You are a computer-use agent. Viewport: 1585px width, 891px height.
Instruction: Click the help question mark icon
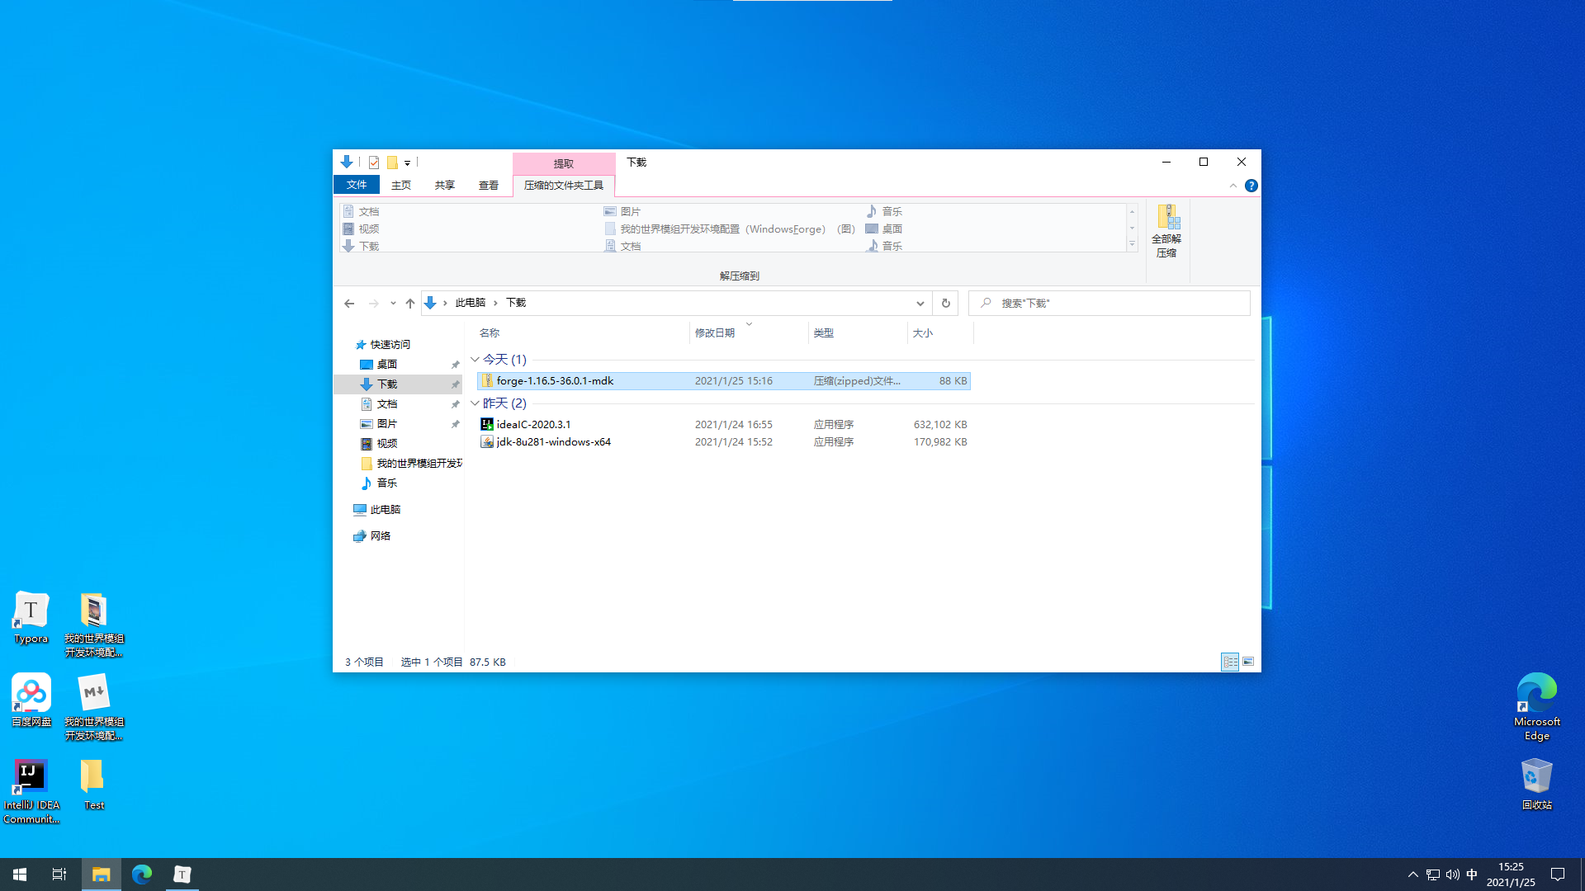[1251, 186]
